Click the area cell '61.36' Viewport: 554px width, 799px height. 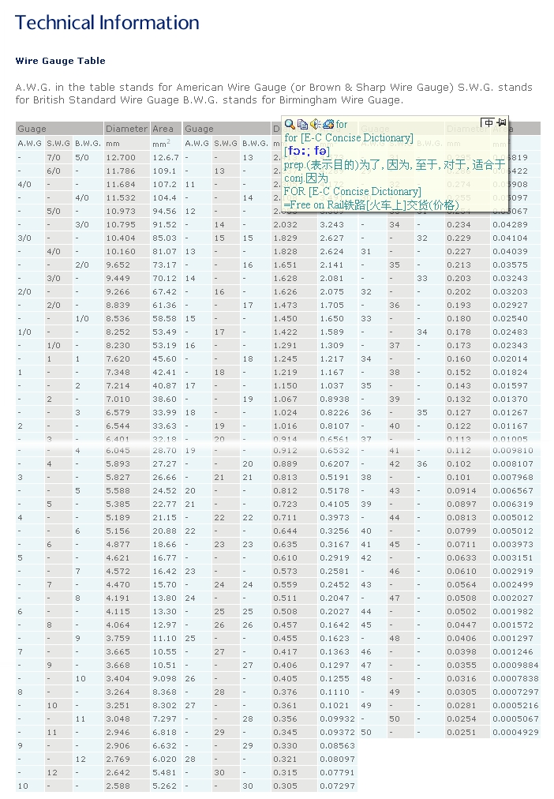(164, 306)
